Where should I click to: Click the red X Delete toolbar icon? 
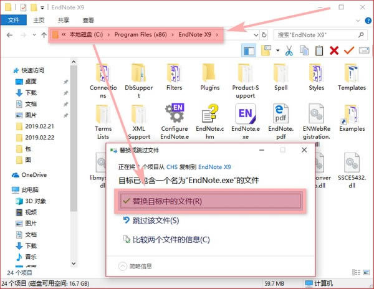(334, 50)
